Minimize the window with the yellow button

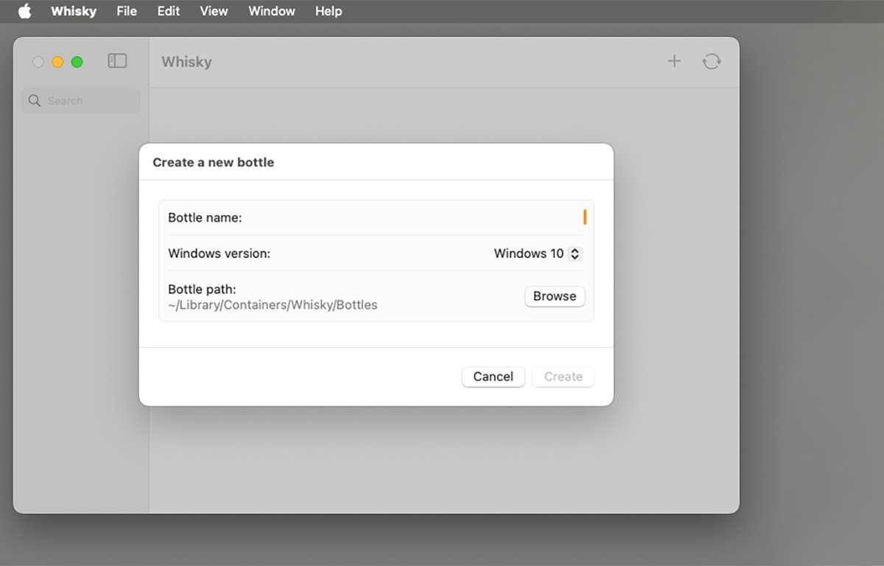[x=57, y=62]
